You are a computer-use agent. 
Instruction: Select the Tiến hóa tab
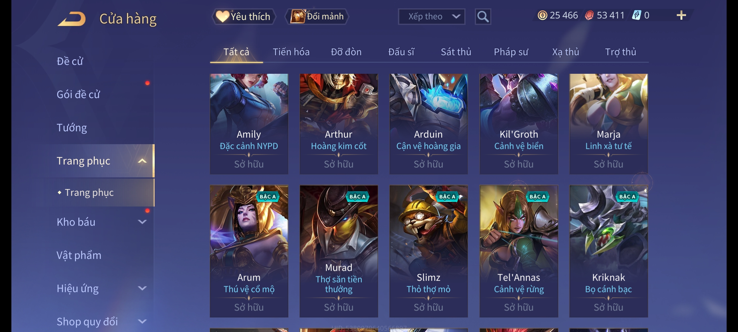click(291, 52)
